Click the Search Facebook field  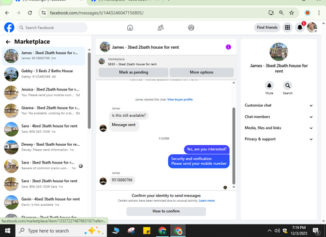click(x=52, y=27)
